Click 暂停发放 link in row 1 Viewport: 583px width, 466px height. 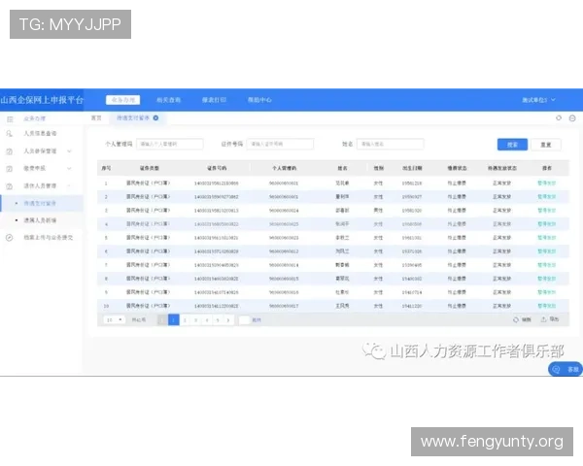click(x=546, y=183)
